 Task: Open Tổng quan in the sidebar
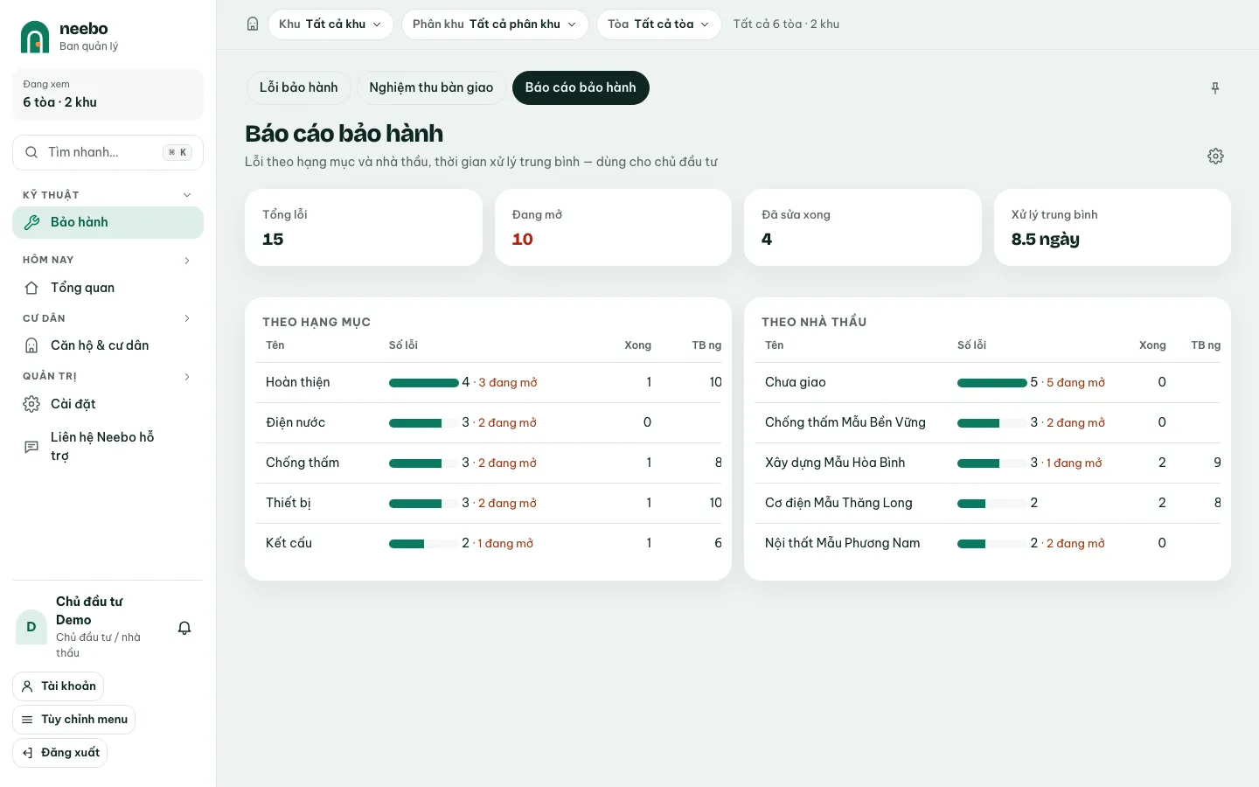108,288
